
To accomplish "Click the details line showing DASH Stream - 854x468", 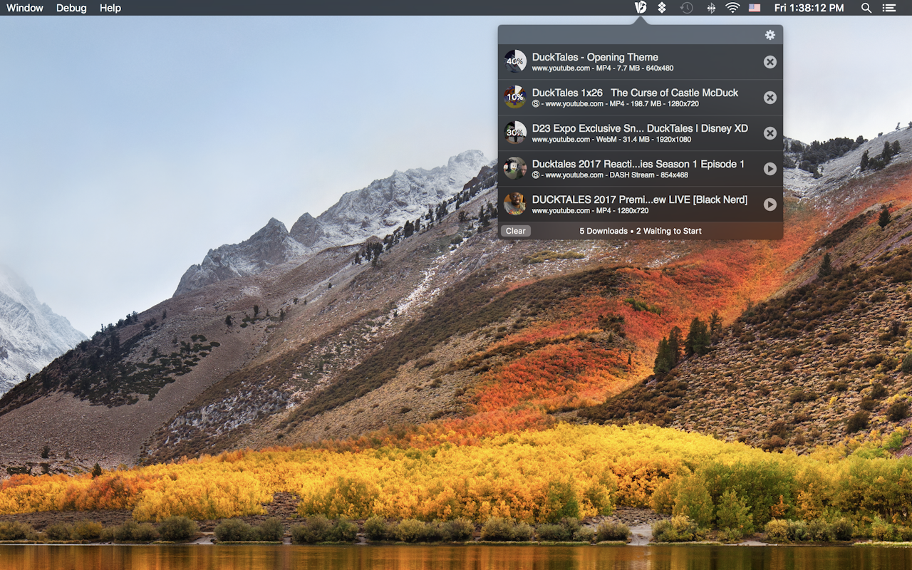I will pyautogui.click(x=610, y=175).
